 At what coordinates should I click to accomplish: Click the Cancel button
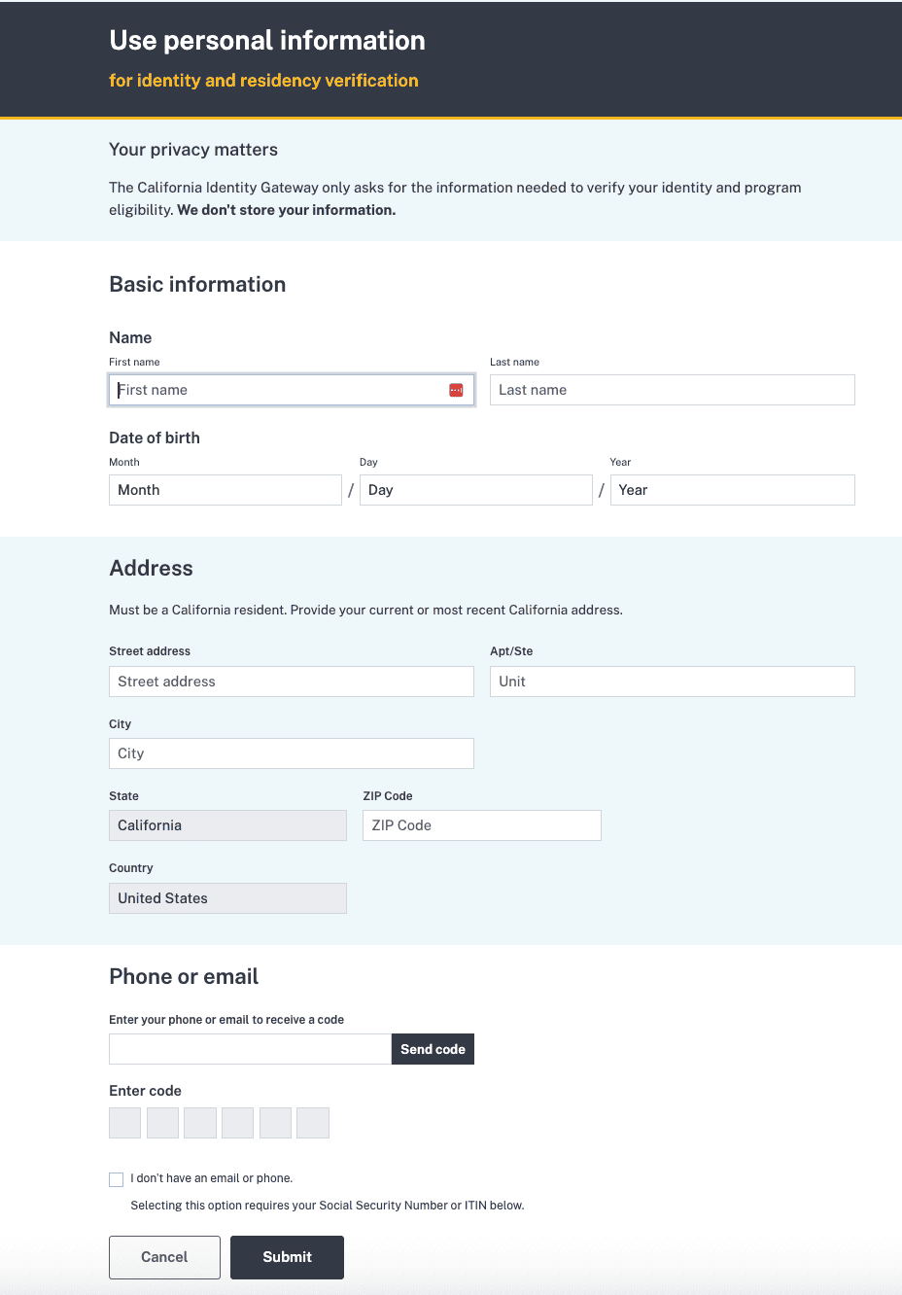point(164,1257)
